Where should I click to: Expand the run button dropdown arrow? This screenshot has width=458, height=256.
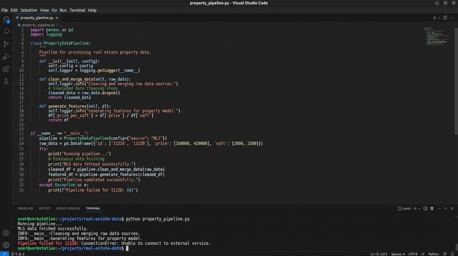coord(439,18)
